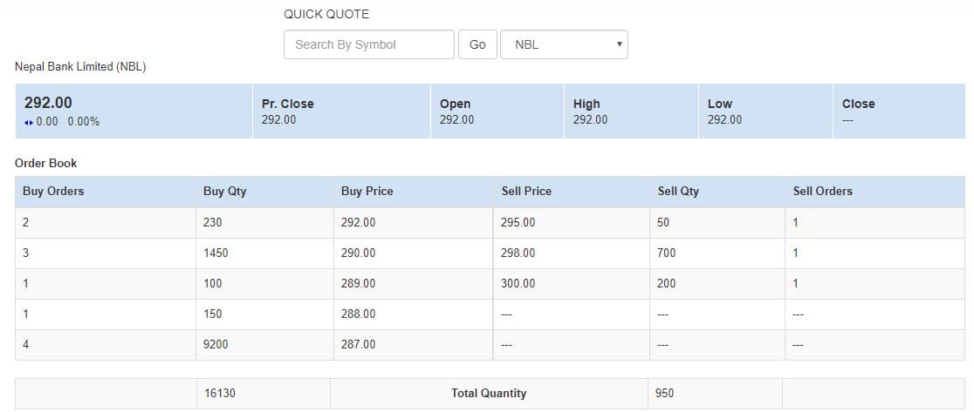Screen dimensions: 974x412
Task: Click the 700 sell quantity cell
Action: click(x=717, y=253)
